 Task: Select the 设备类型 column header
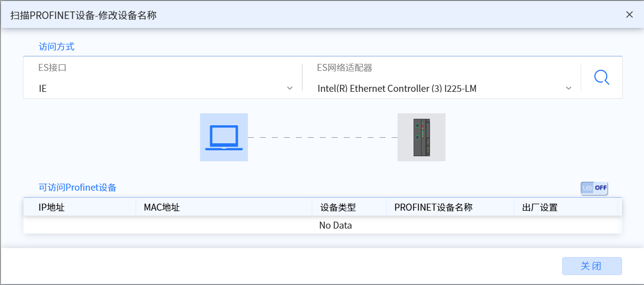pos(338,208)
